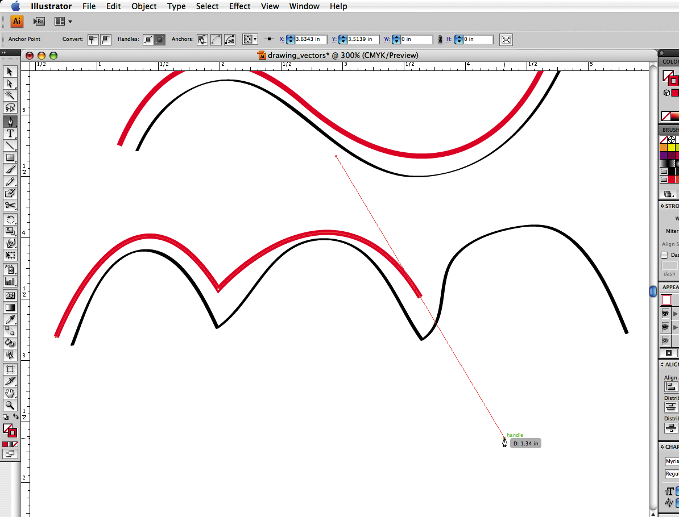The width and height of the screenshot is (679, 517).
Task: Open Adobe Bridge from the Br icon
Action: [39, 22]
